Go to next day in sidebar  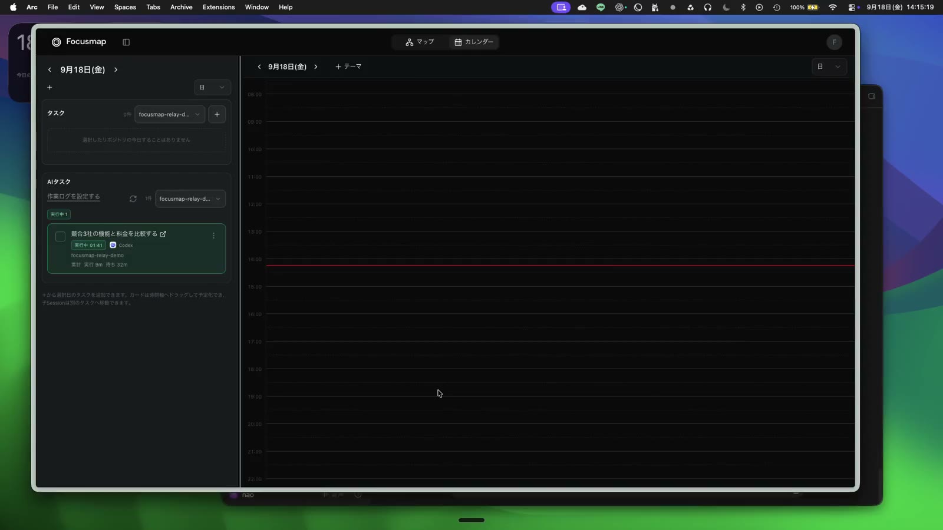pos(116,70)
